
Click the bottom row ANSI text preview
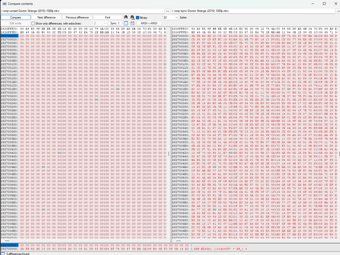click(x=219, y=249)
